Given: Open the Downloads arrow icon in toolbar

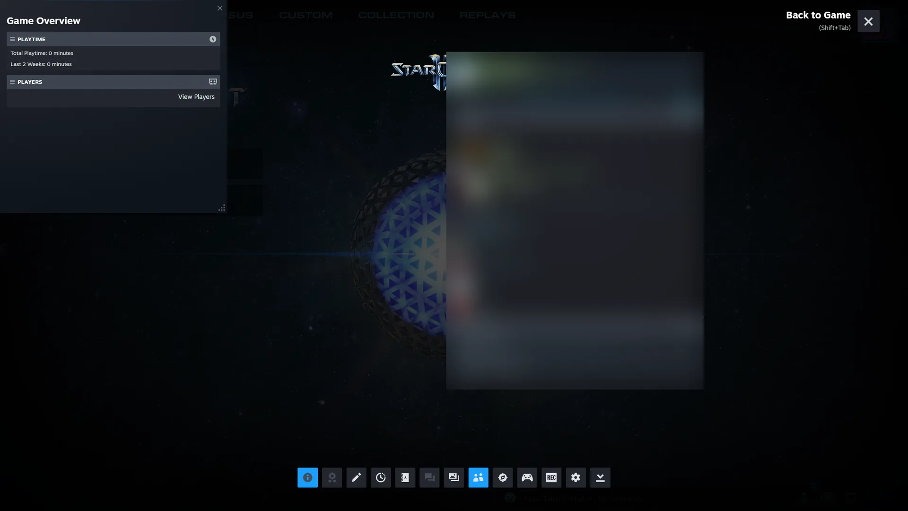Looking at the screenshot, I should pos(600,477).
